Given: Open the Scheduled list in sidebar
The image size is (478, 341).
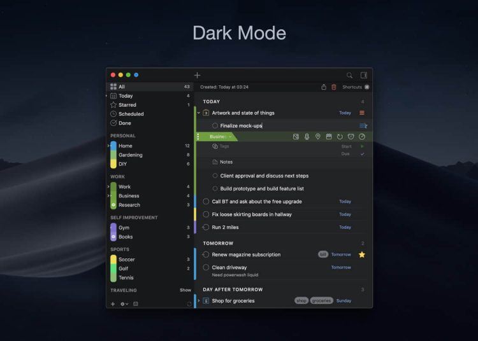Looking at the screenshot, I should pyautogui.click(x=131, y=114).
